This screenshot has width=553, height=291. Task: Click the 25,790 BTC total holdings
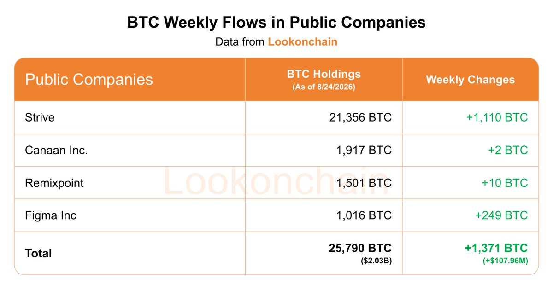pyautogui.click(x=360, y=248)
